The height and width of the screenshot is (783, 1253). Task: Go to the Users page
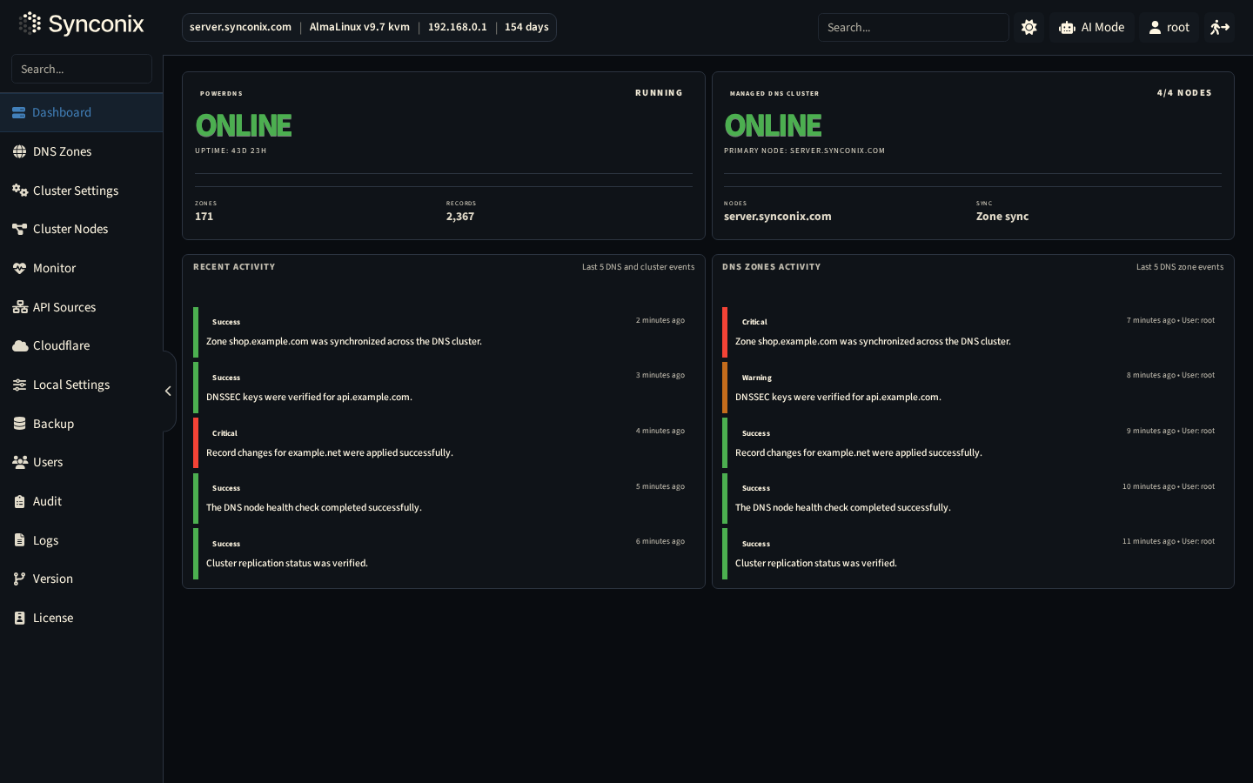tap(81, 462)
